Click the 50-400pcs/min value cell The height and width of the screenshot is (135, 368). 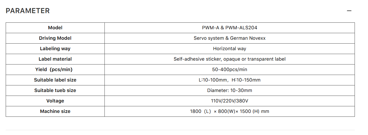pyautogui.click(x=230, y=70)
